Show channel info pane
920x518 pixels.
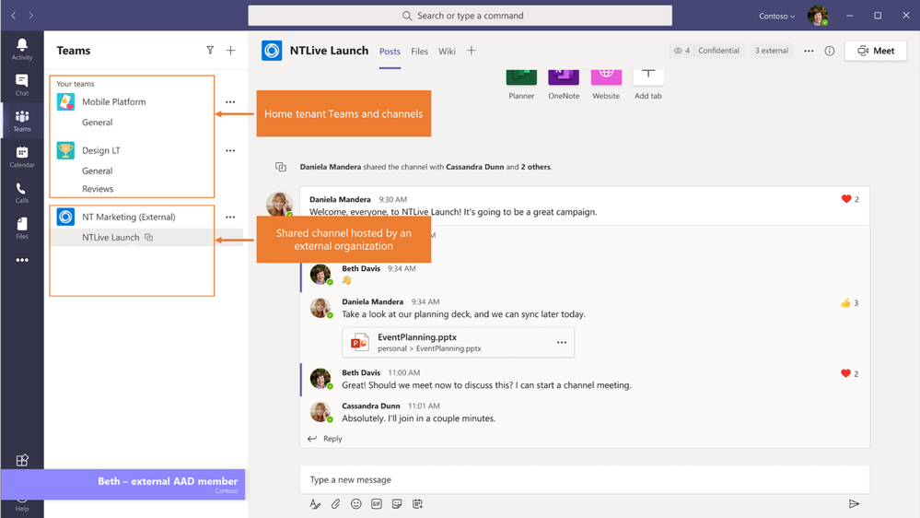click(830, 51)
